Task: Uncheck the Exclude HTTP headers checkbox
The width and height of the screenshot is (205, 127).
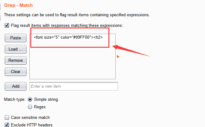Action: pos(7,125)
